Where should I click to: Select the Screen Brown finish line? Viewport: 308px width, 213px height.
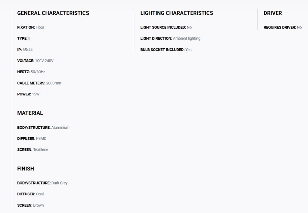tap(31, 205)
